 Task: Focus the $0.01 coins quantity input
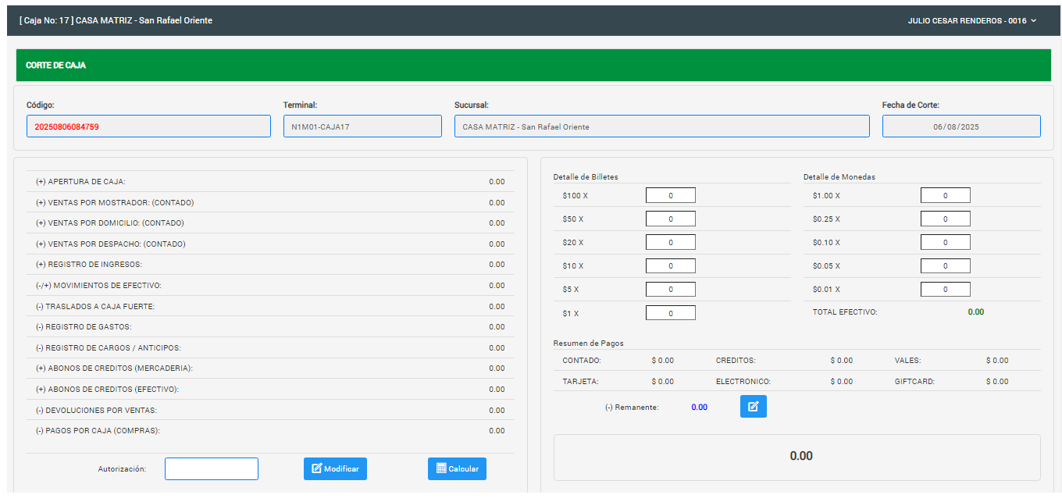[x=945, y=290]
